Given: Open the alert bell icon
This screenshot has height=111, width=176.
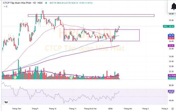Looking at the screenshot, I should pyautogui.click(x=173, y=7).
